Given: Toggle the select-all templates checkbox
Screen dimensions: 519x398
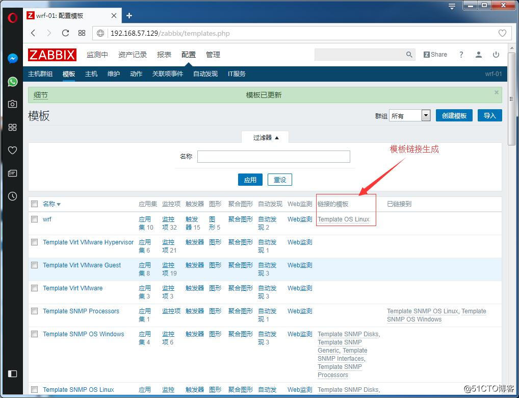Looking at the screenshot, I should tap(35, 204).
